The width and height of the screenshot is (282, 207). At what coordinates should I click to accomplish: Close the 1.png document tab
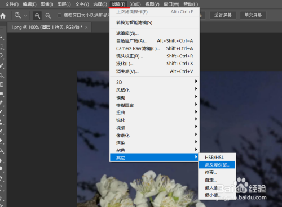(86, 28)
